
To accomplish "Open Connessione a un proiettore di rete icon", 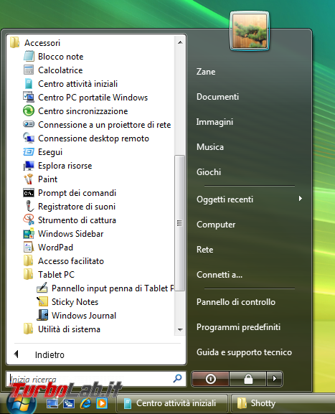I will pyautogui.click(x=29, y=124).
